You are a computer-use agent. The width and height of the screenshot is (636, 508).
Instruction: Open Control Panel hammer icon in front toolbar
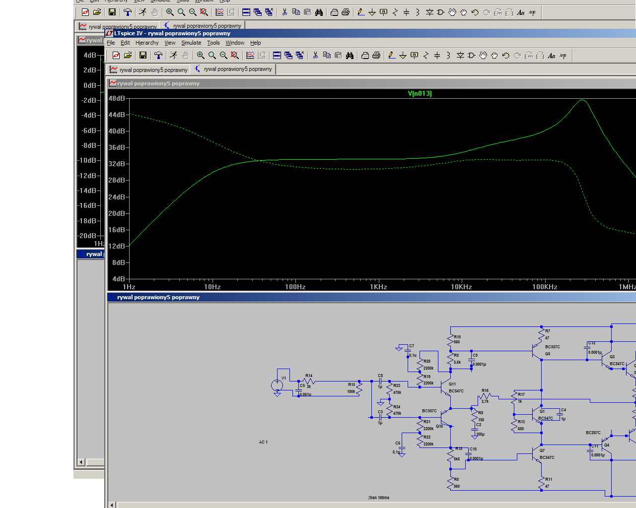[158, 56]
